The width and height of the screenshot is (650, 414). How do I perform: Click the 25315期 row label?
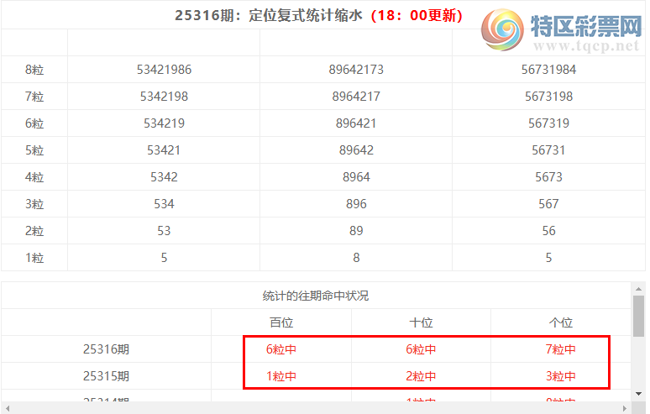click(x=106, y=376)
